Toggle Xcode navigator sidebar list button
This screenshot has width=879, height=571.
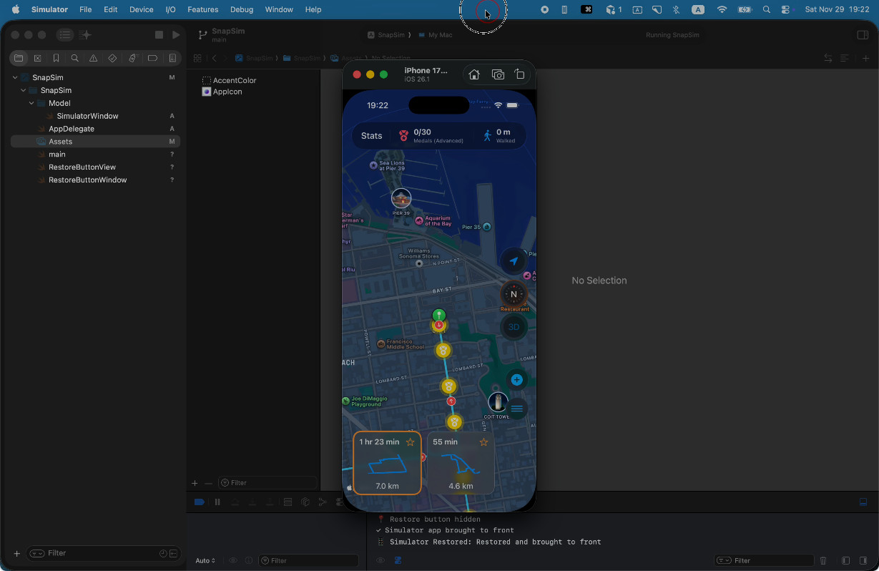click(x=65, y=35)
